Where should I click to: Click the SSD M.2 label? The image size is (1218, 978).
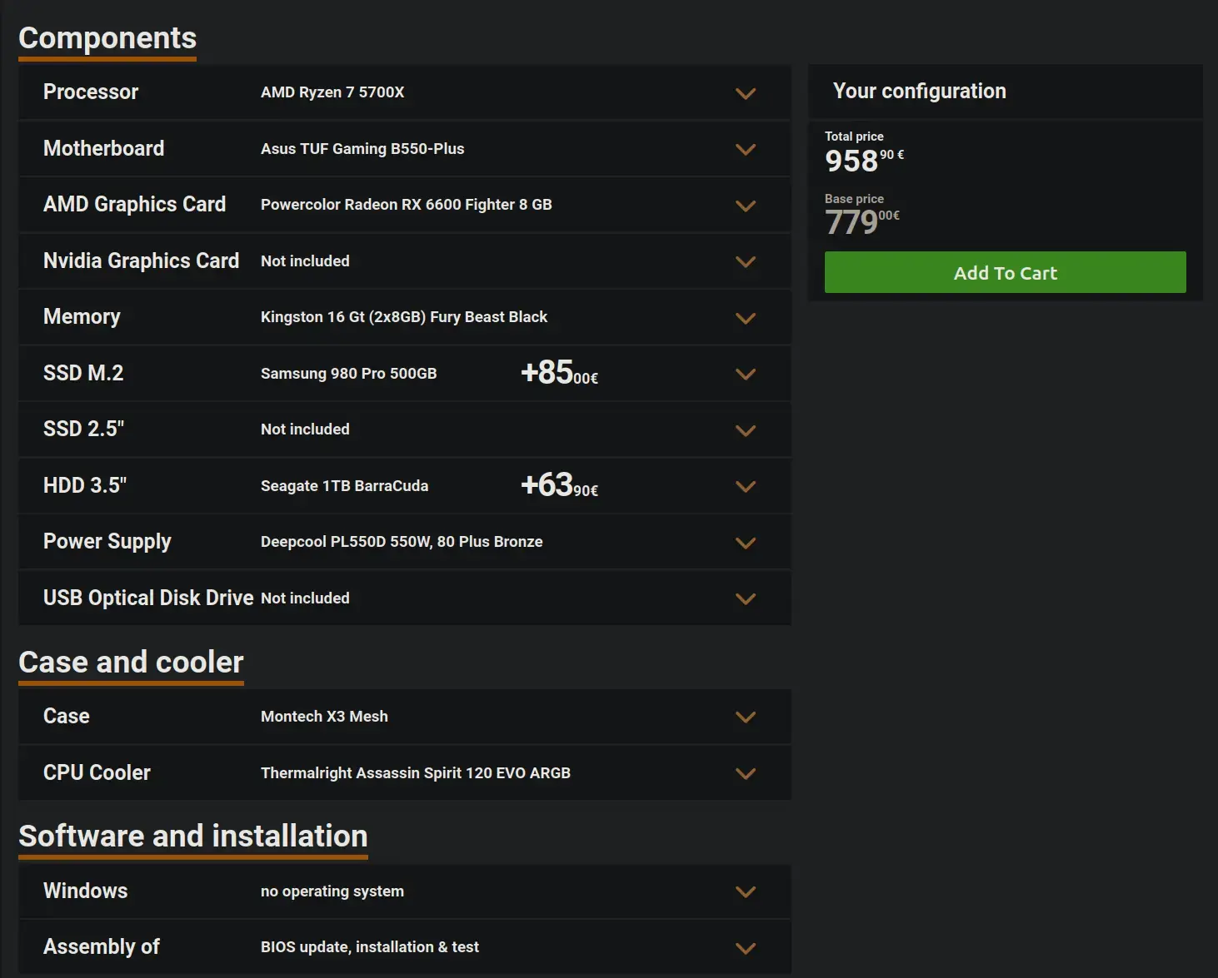point(83,373)
